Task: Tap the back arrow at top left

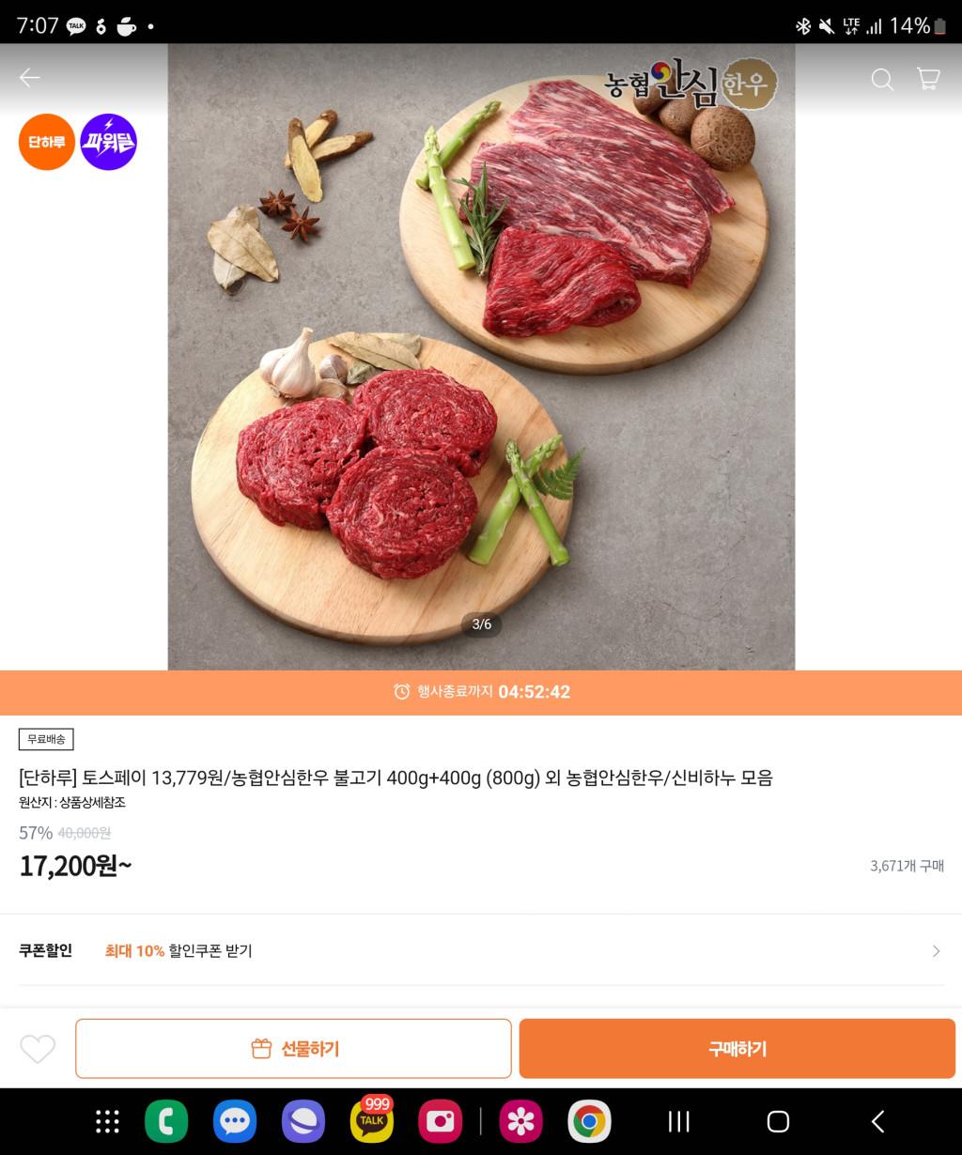Action: [30, 78]
